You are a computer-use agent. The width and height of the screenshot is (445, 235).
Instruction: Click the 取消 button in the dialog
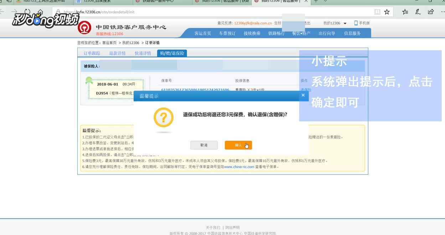tap(204, 145)
